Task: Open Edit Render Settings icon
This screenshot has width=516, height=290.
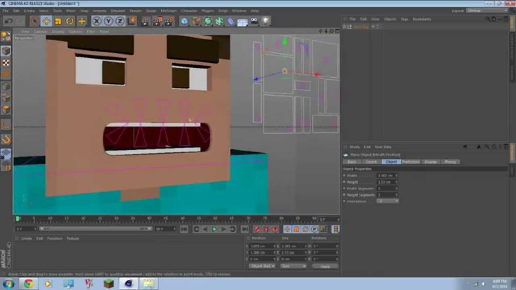Action: click(169, 21)
